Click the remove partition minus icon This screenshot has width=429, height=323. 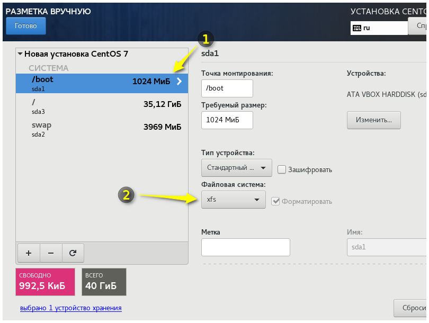pos(51,253)
